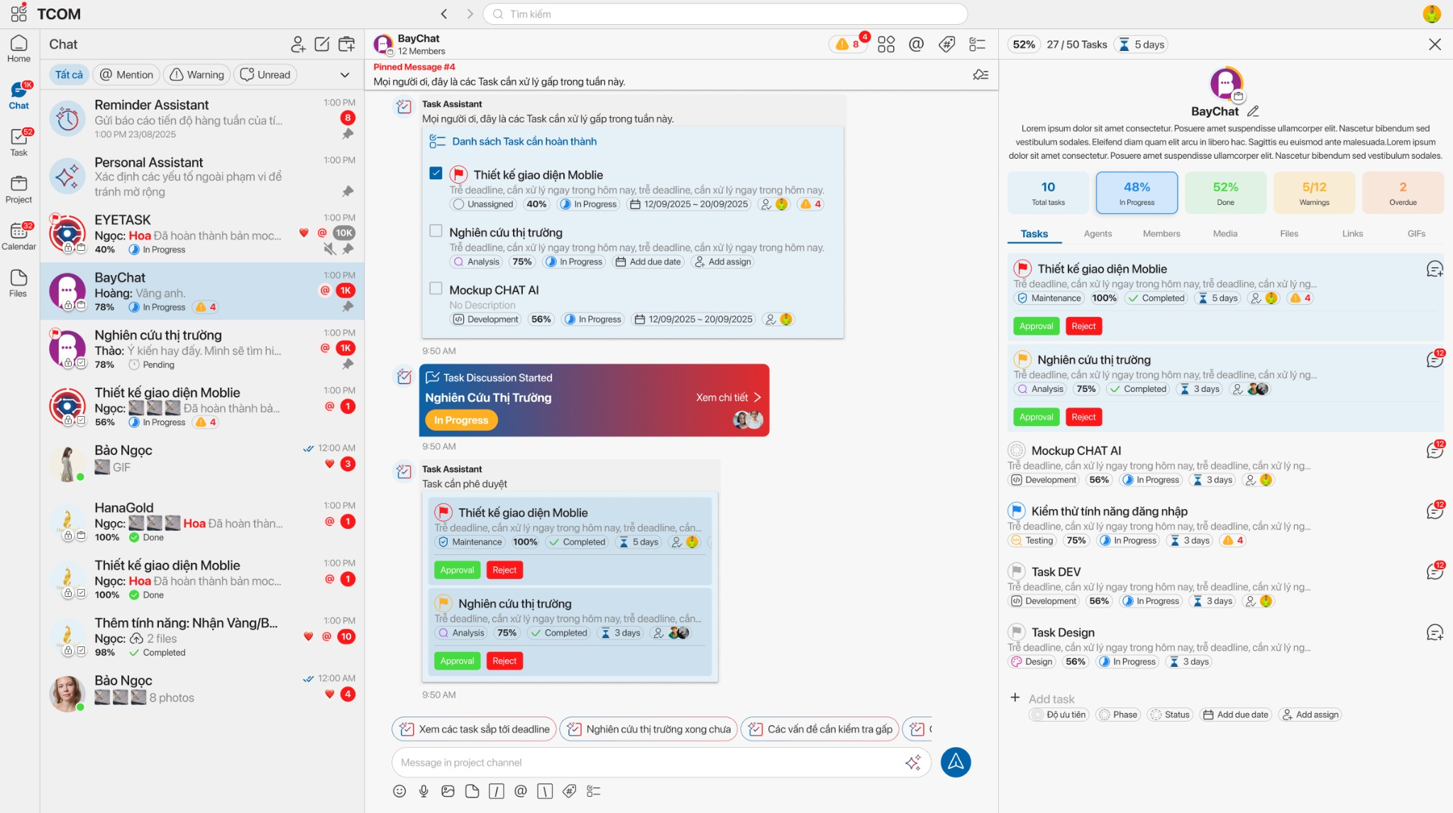Open the Phase dropdown under Add task

(1118, 714)
